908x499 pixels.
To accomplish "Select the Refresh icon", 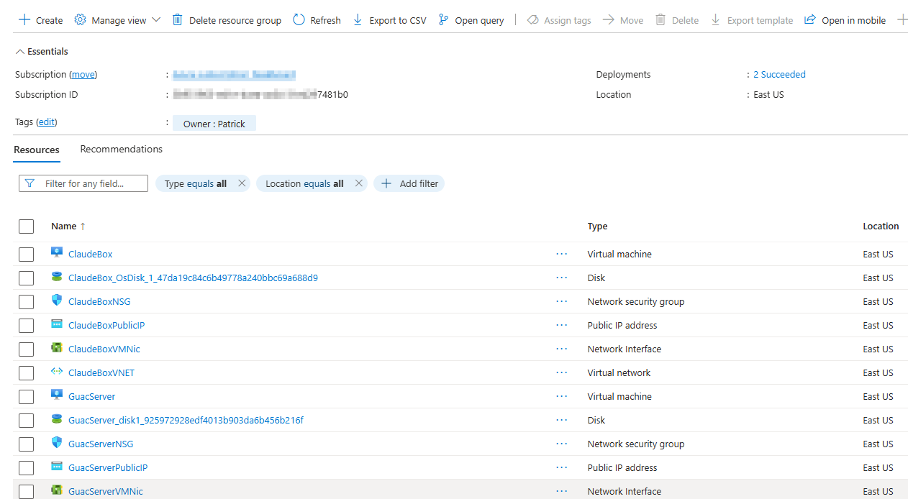I will pyautogui.click(x=298, y=19).
